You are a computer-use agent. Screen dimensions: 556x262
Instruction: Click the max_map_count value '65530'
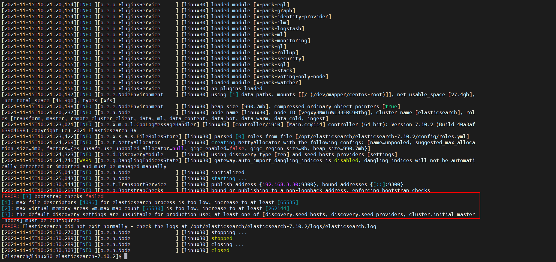coord(153,208)
